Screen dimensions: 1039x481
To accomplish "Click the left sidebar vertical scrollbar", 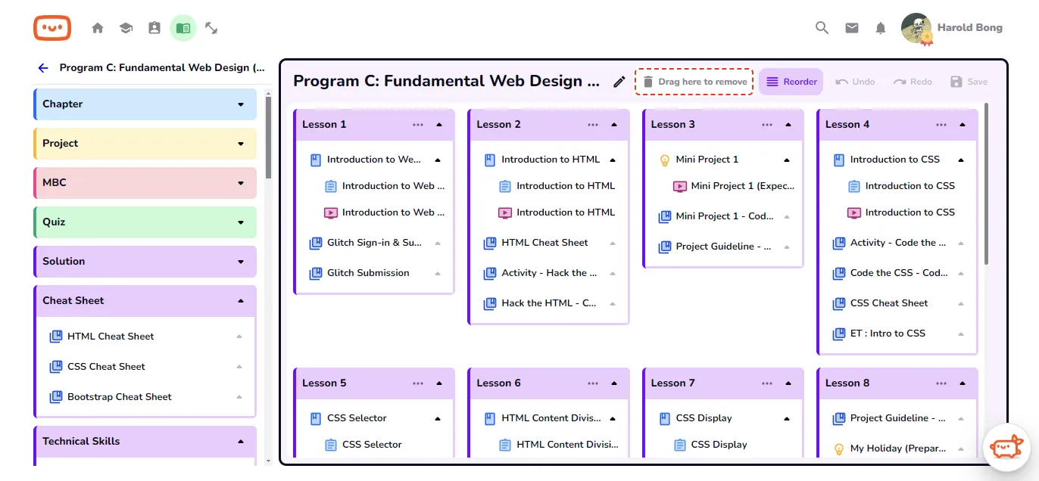I will [x=268, y=136].
